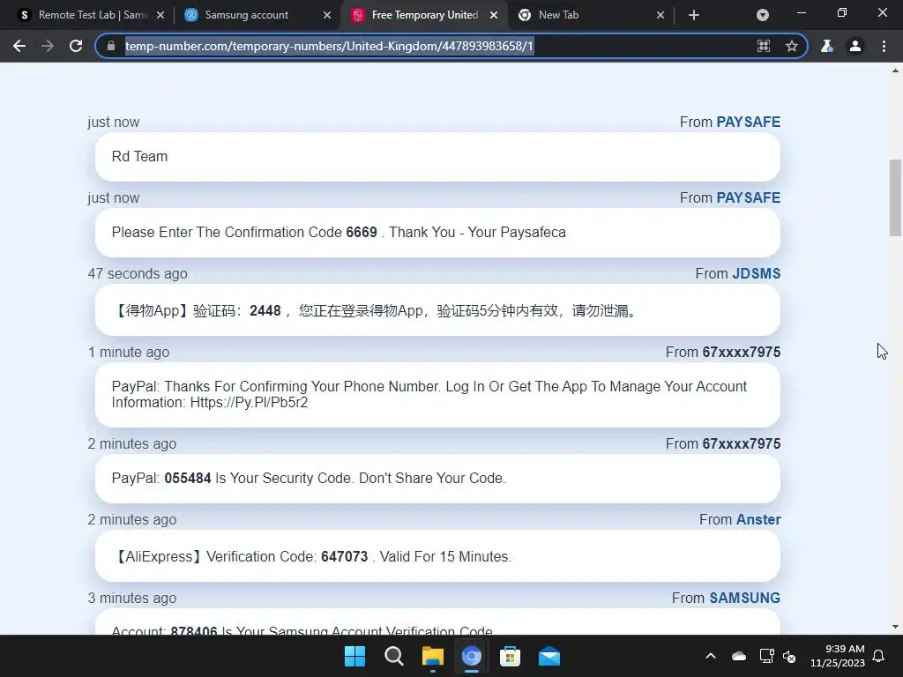Open Windows taskbar search

click(394, 656)
